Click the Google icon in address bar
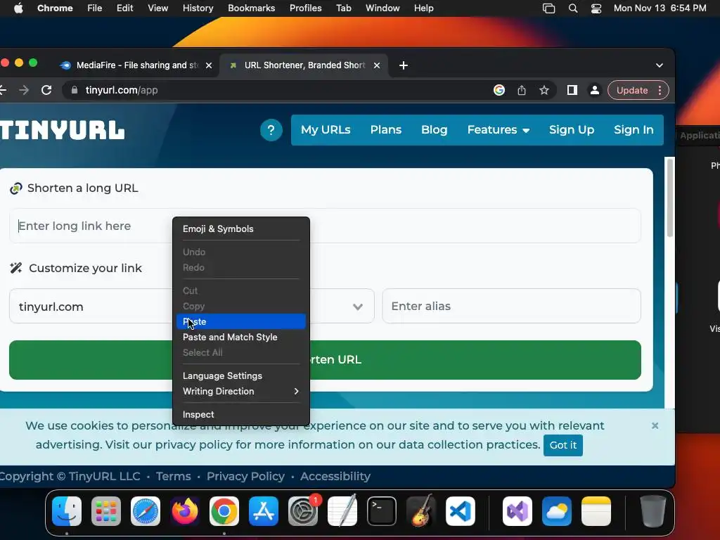The image size is (720, 540). tap(499, 90)
